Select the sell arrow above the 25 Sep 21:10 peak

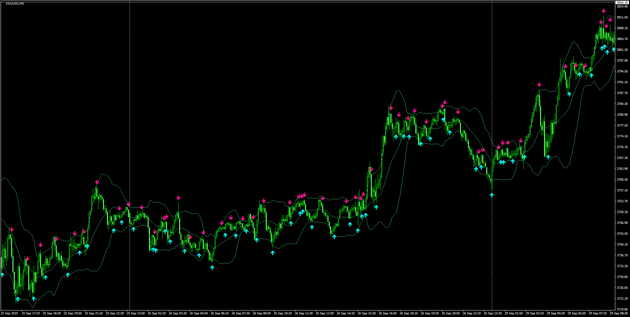point(97,181)
